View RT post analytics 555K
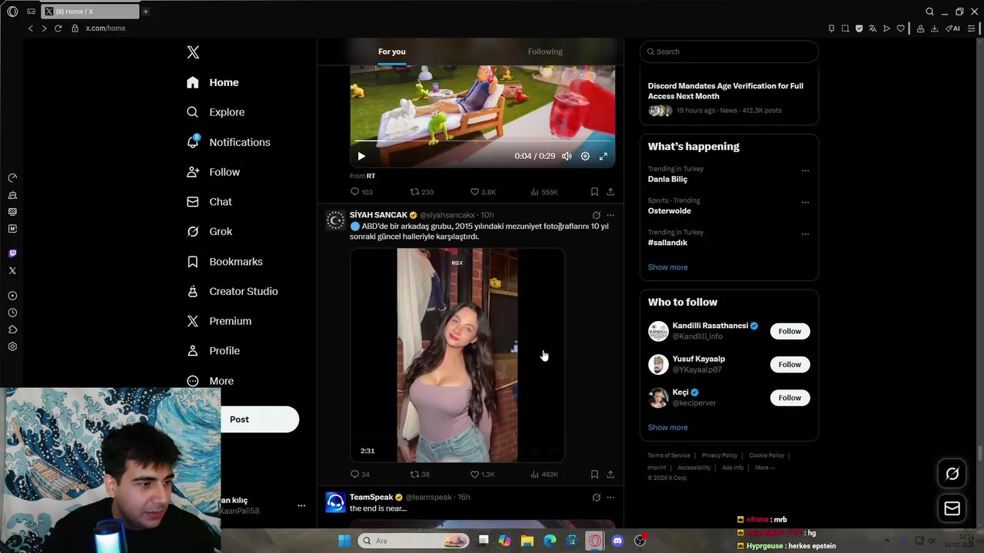The image size is (984, 553). point(544,192)
